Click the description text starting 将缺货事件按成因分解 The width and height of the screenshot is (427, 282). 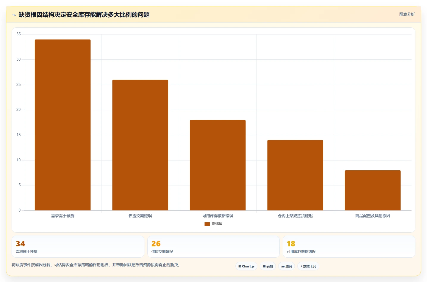tap(96, 265)
